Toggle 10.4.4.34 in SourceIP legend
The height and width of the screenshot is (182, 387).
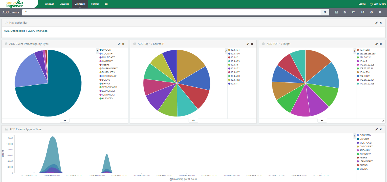tap(235, 50)
